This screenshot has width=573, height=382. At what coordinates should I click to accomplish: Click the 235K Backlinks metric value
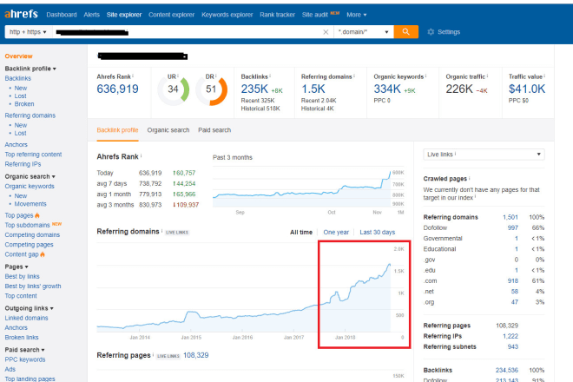click(x=254, y=89)
